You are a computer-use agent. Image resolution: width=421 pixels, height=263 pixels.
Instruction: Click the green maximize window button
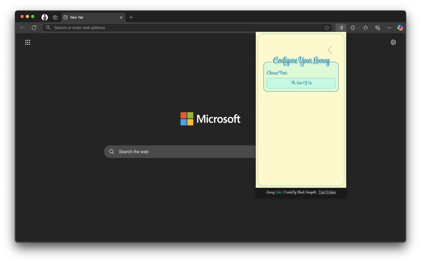[x=33, y=16]
